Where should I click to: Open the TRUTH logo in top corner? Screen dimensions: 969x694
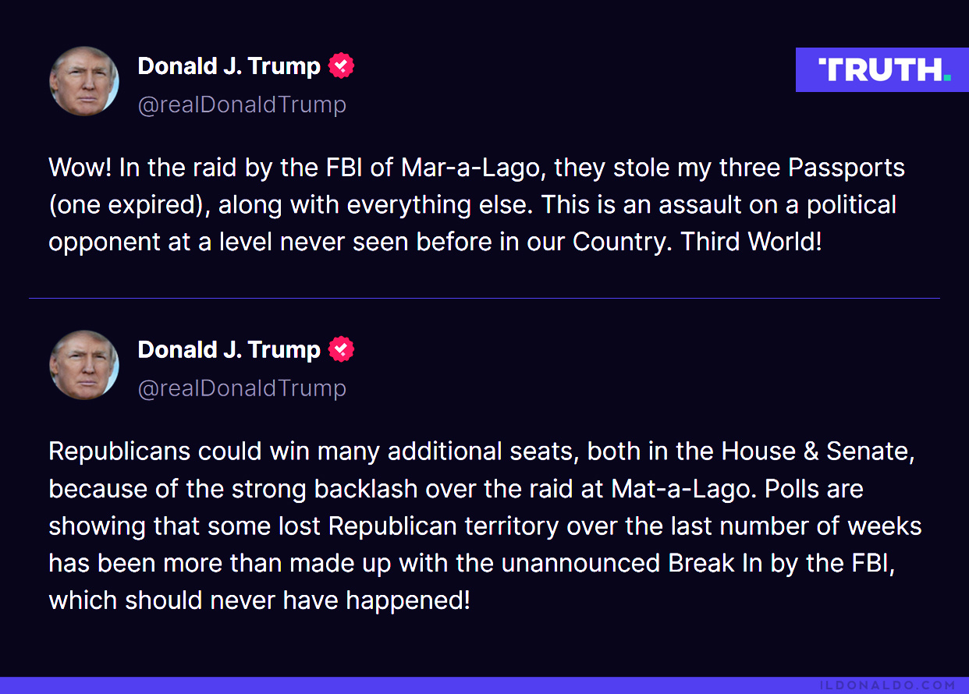click(x=882, y=69)
